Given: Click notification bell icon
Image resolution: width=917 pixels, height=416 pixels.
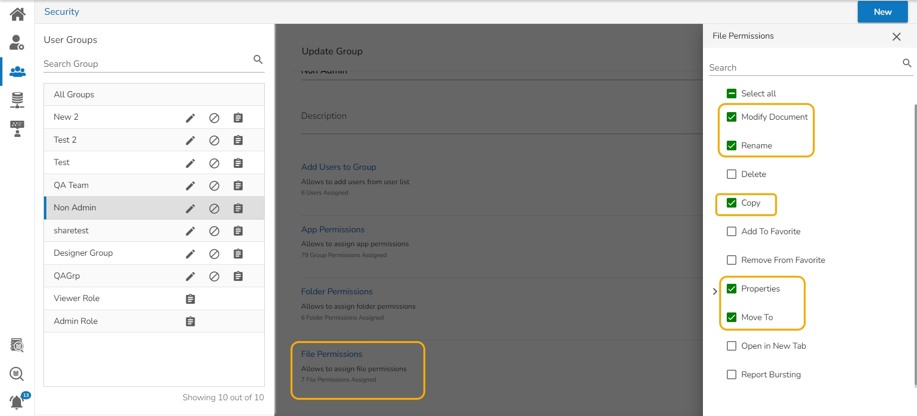Looking at the screenshot, I should (17, 402).
